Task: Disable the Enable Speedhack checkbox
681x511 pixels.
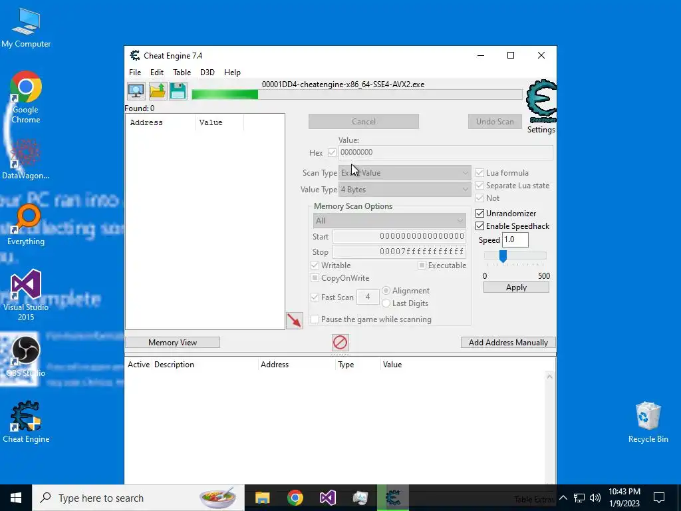Action: pyautogui.click(x=479, y=226)
